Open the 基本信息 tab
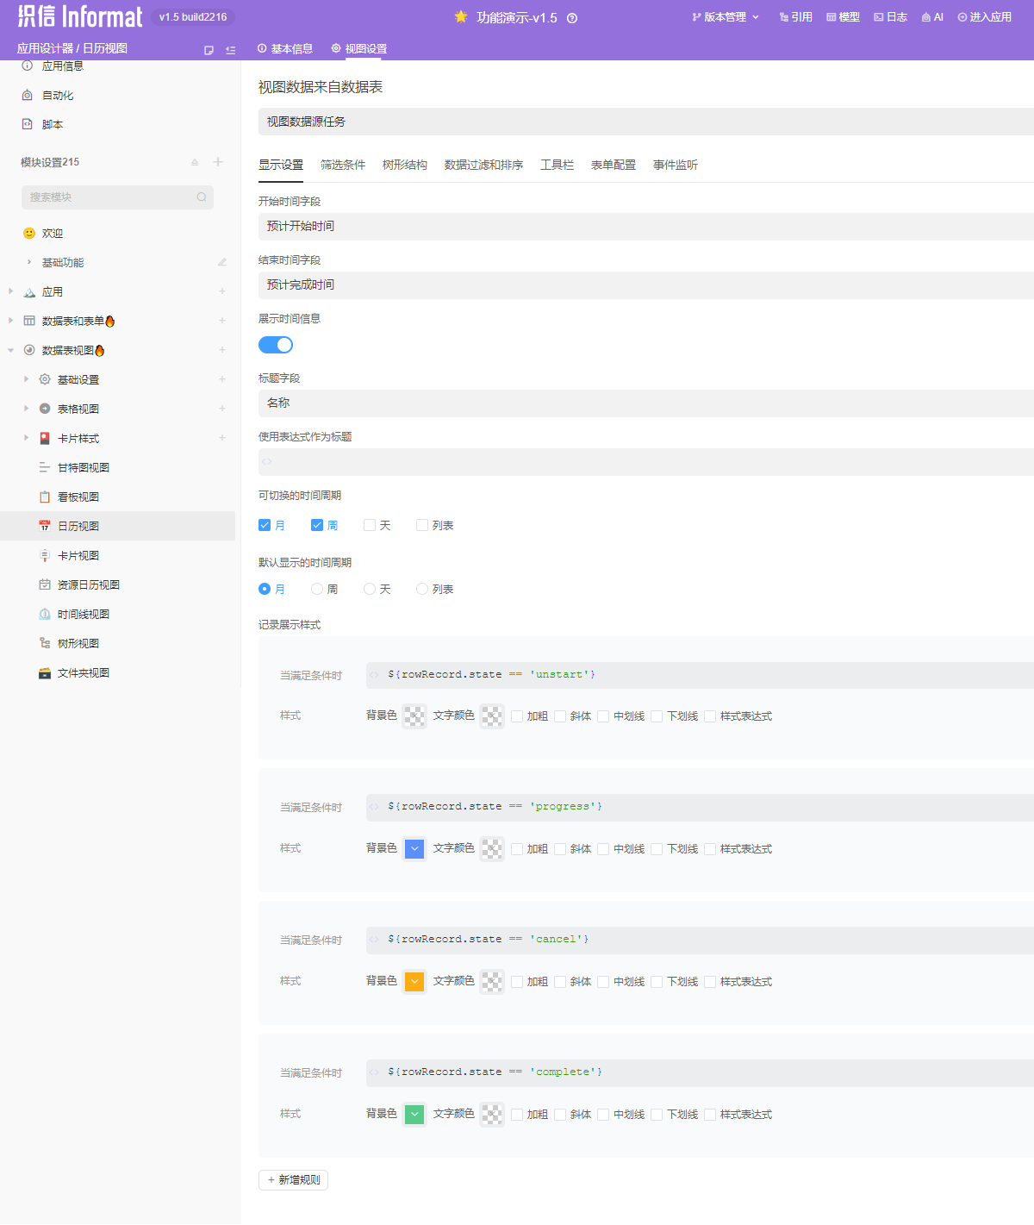The height and width of the screenshot is (1225, 1034). (285, 49)
